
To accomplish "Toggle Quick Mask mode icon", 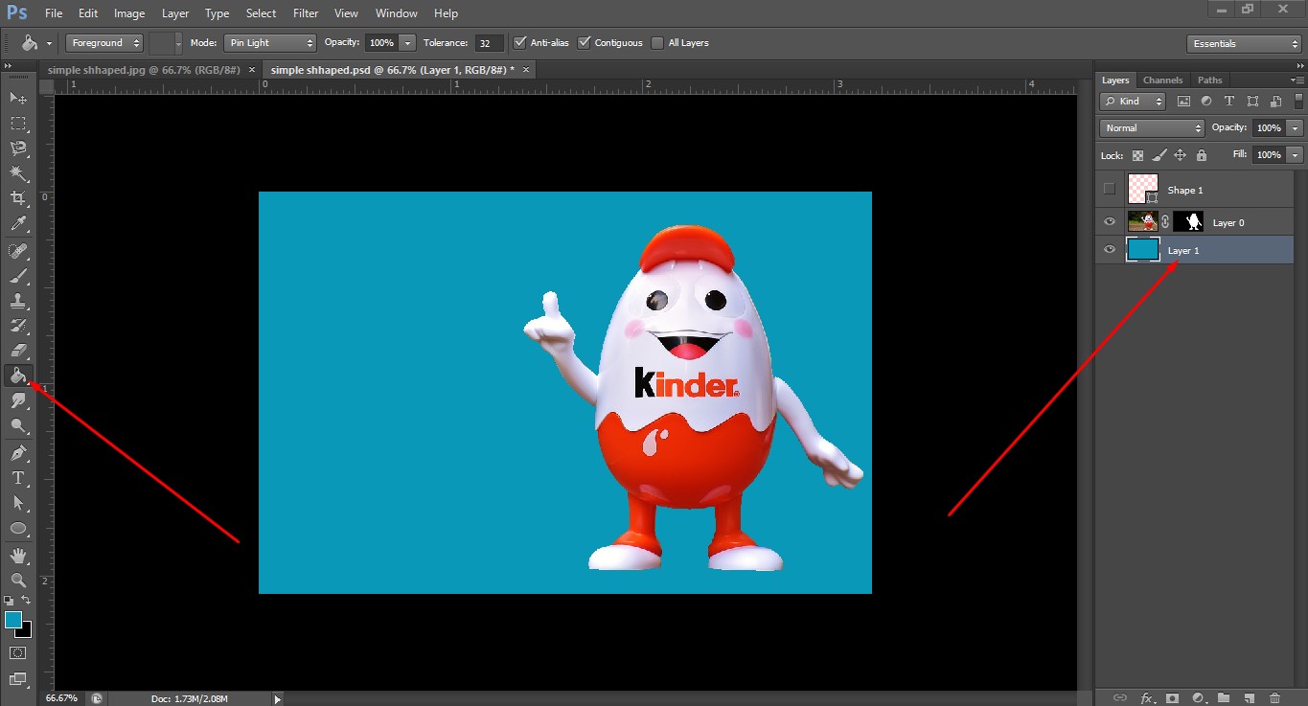I will click(x=18, y=652).
